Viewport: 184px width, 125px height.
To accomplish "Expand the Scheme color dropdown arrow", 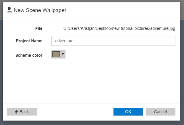I will click(x=63, y=54).
